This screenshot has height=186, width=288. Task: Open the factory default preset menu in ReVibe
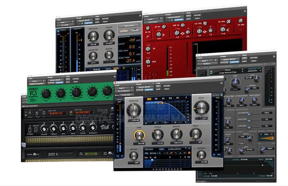pos(229,59)
